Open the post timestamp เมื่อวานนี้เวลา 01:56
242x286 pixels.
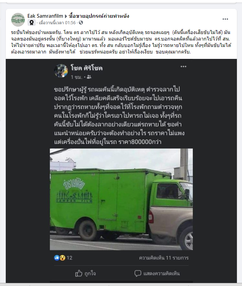click(57, 22)
